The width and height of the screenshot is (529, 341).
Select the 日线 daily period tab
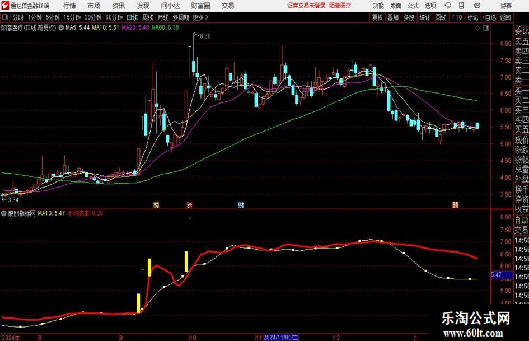click(x=132, y=17)
